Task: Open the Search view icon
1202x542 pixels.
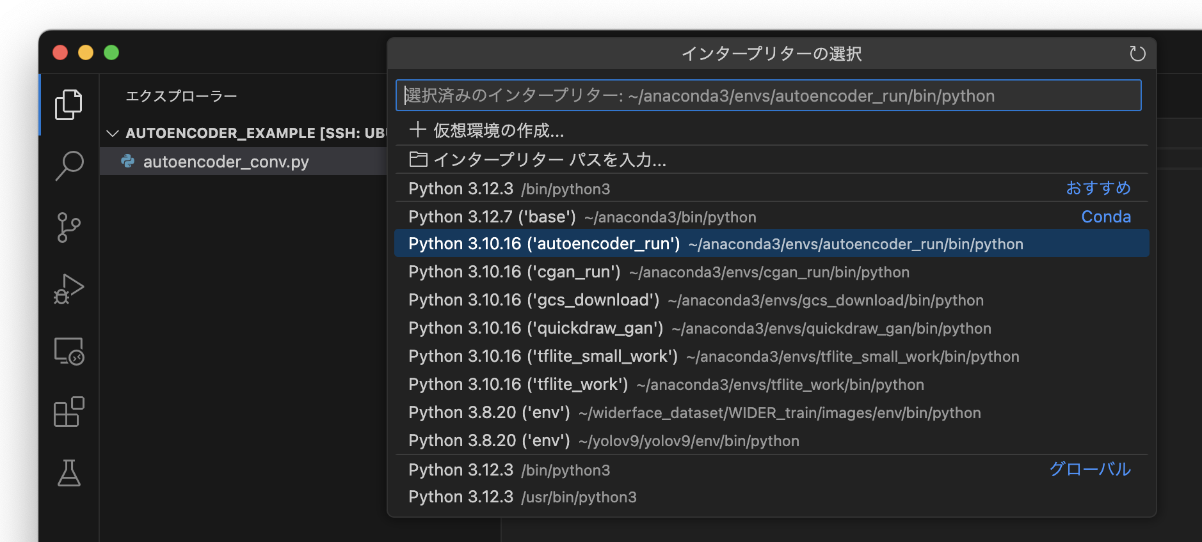Action: click(68, 166)
